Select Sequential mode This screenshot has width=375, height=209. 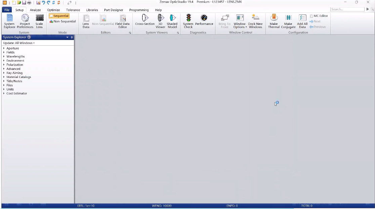pos(59,16)
